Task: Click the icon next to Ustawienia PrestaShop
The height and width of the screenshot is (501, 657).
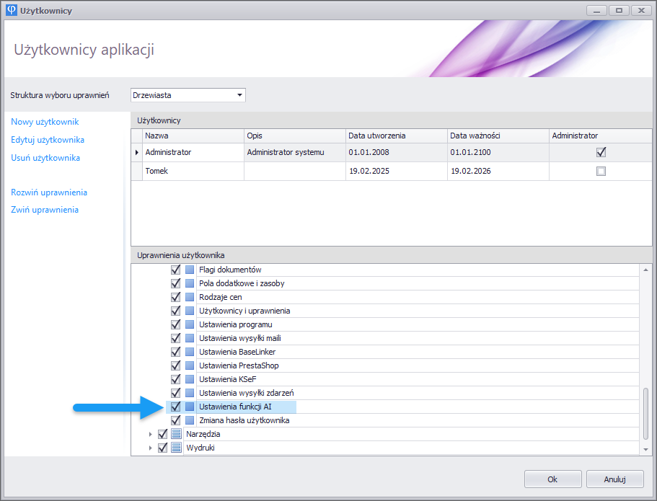Action: [x=190, y=365]
